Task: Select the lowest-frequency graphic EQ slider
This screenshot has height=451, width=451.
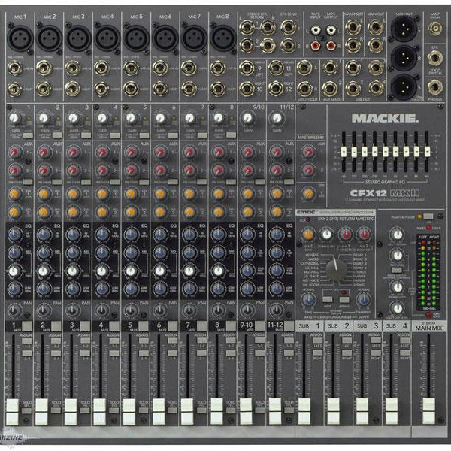Action: 344,151
